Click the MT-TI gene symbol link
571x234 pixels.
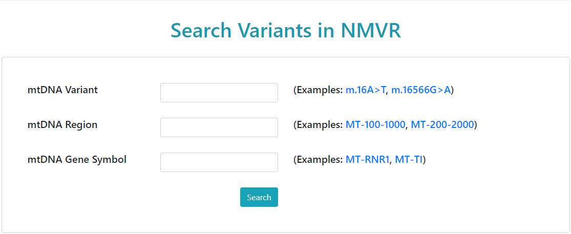(409, 160)
